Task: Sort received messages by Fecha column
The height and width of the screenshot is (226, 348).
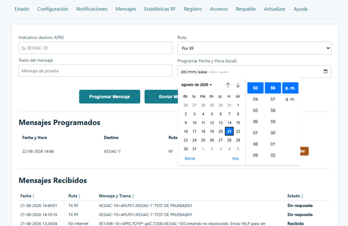Action: pyautogui.click(x=27, y=196)
